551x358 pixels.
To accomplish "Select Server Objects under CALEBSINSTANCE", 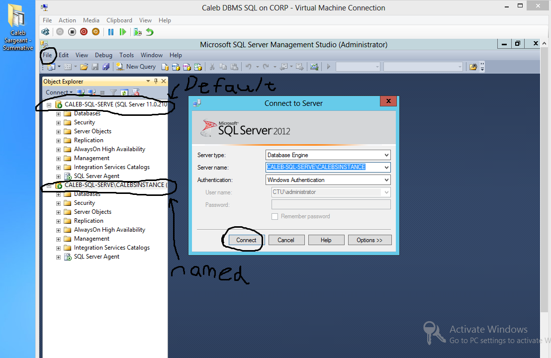I will (93, 212).
